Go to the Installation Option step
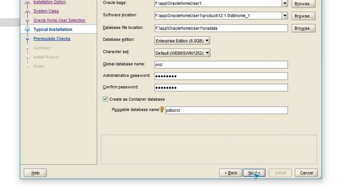The width and height of the screenshot is (345, 194). click(x=50, y=2)
